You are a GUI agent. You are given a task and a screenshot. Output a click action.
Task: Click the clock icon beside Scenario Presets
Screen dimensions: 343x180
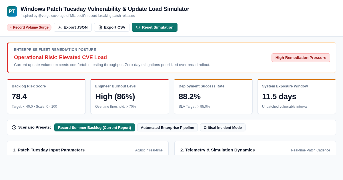(14, 127)
